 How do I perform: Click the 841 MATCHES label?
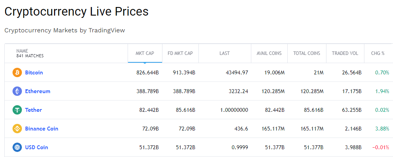point(30,56)
